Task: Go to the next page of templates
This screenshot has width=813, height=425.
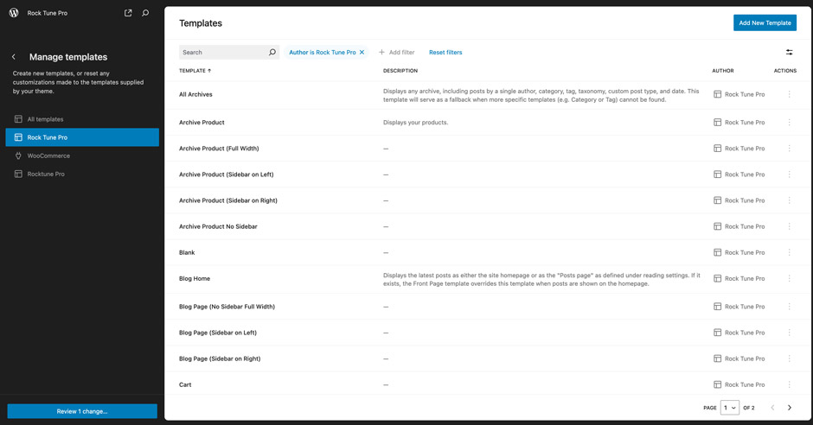Action: tap(790, 408)
